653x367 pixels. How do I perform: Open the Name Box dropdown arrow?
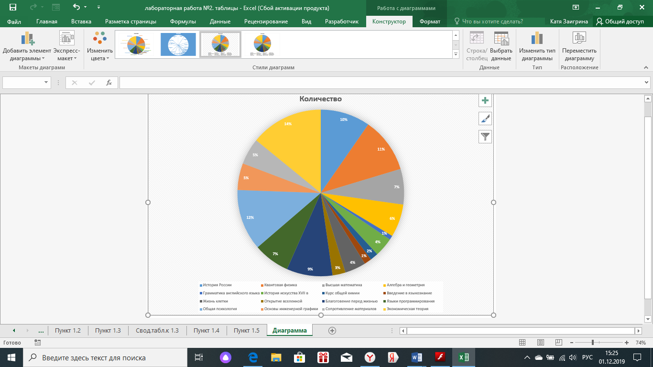pyautogui.click(x=46, y=83)
